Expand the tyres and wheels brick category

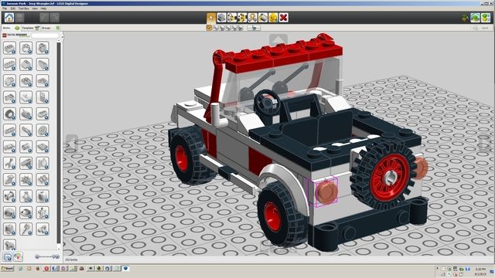[x=10, y=114]
